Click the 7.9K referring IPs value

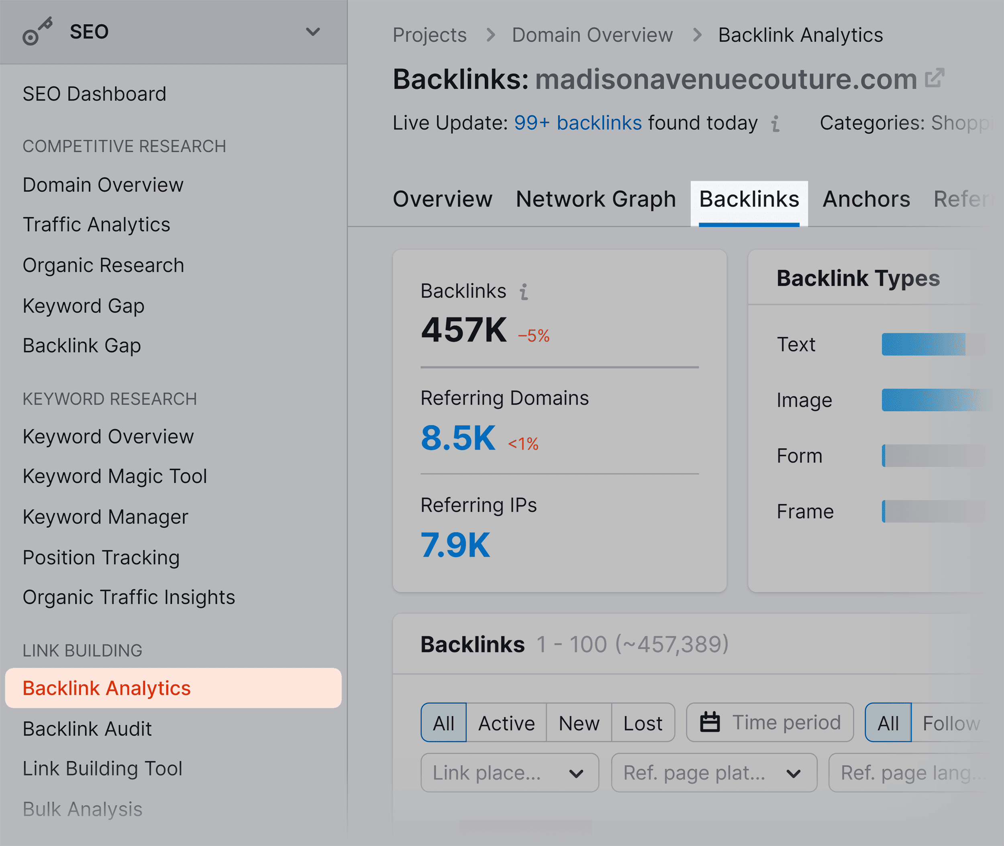pos(455,545)
